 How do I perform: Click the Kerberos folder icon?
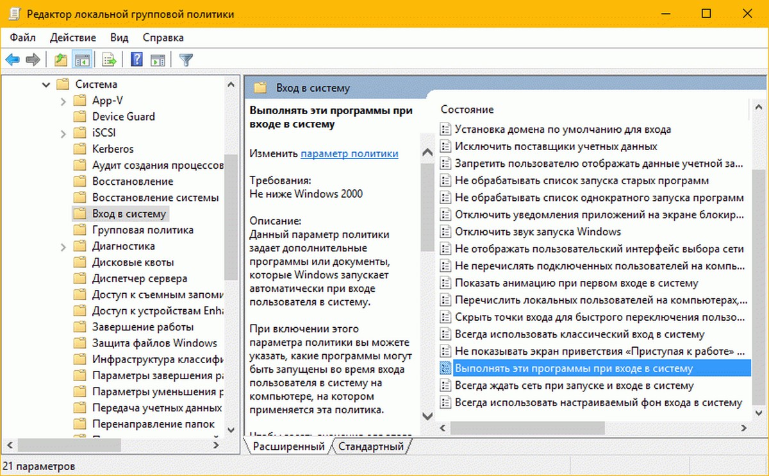(x=79, y=149)
